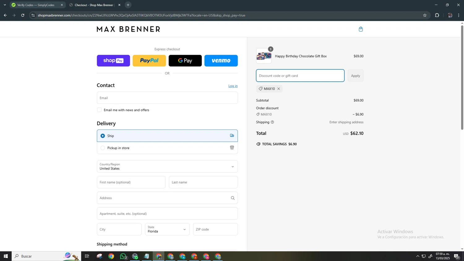Open the shopping bag cart icon
This screenshot has height=261, width=464.
click(x=361, y=29)
